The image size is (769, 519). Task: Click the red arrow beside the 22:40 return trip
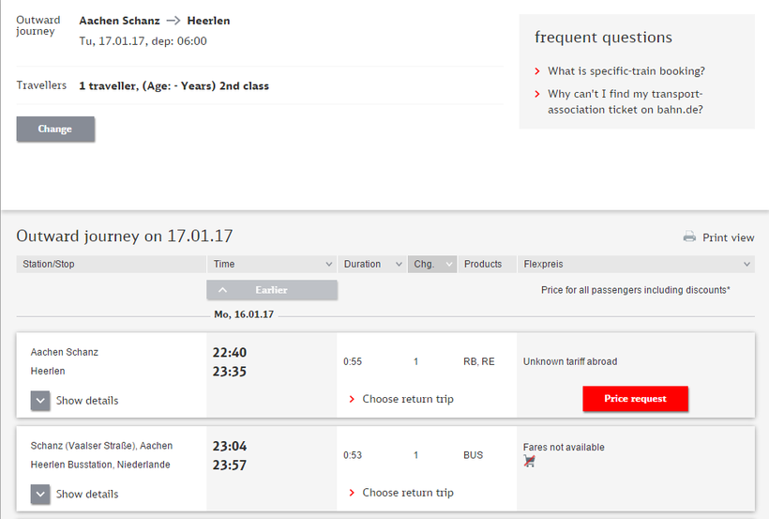coord(352,400)
